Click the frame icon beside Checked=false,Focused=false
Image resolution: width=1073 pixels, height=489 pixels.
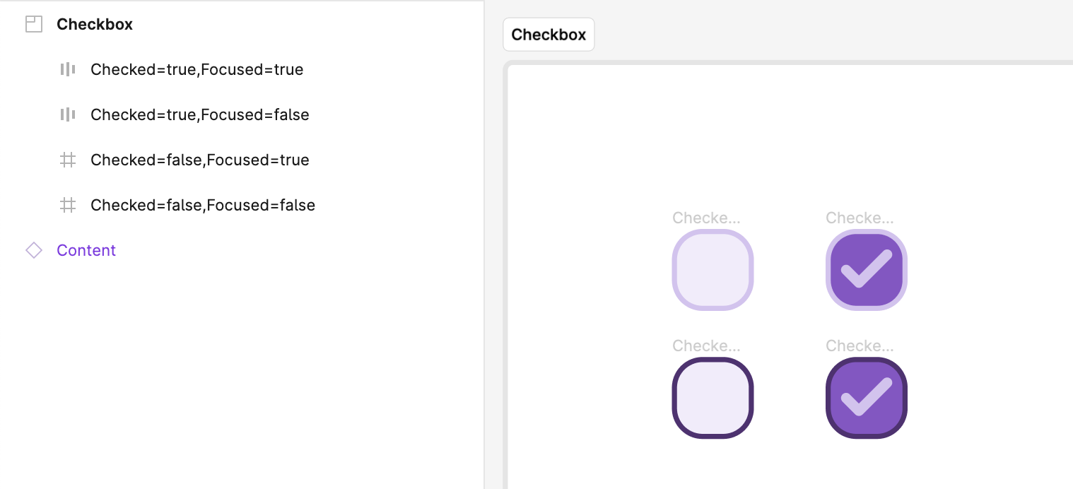[67, 205]
